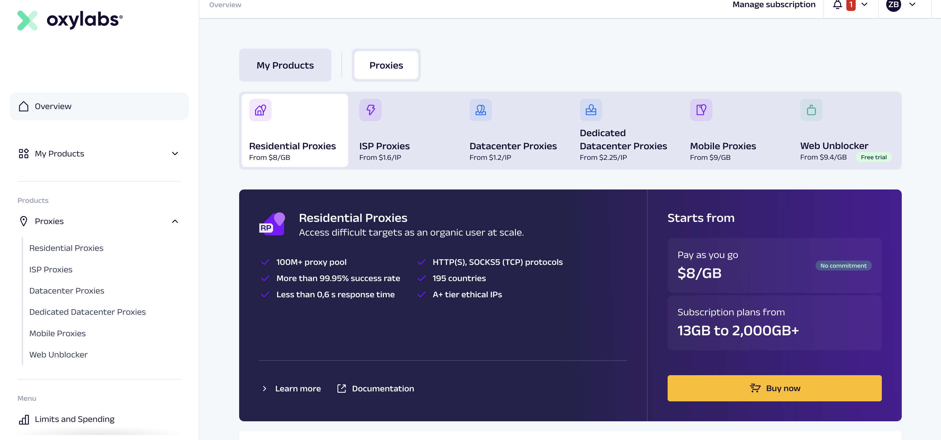Click the My Products grid icon
The width and height of the screenshot is (941, 440).
[x=24, y=154]
